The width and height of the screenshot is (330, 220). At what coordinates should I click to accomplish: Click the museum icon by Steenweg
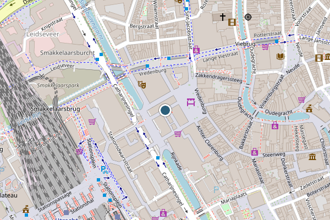[312, 157]
